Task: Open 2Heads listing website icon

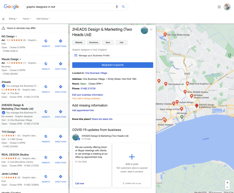Action: click(46, 87)
